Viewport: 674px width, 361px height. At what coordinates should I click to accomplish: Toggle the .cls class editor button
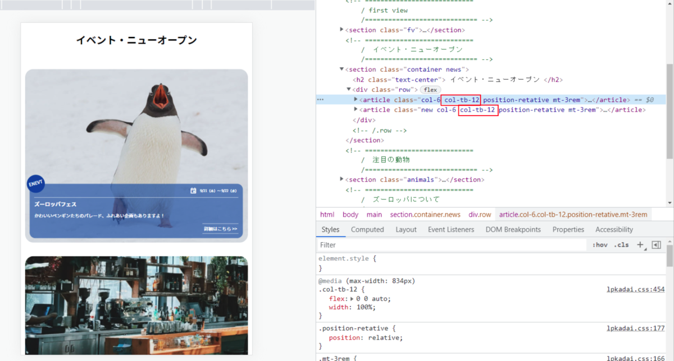point(621,245)
